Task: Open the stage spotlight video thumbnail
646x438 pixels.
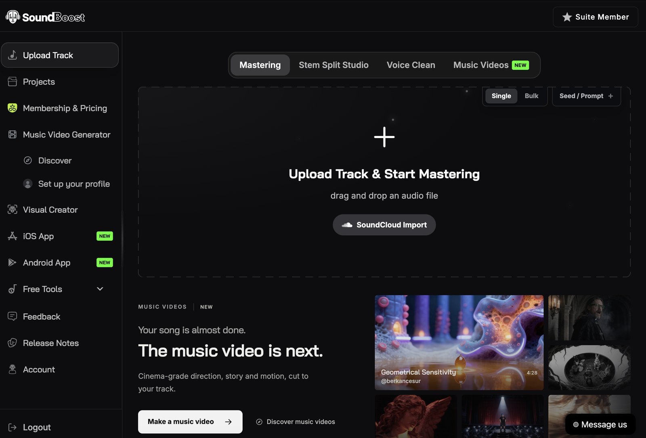Action: tap(503, 416)
